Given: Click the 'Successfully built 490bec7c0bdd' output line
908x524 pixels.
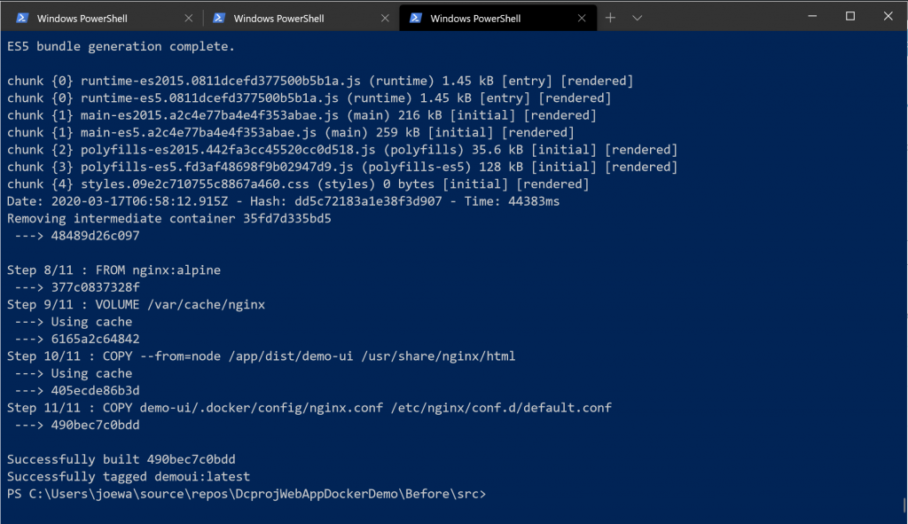Looking at the screenshot, I should [121, 459].
